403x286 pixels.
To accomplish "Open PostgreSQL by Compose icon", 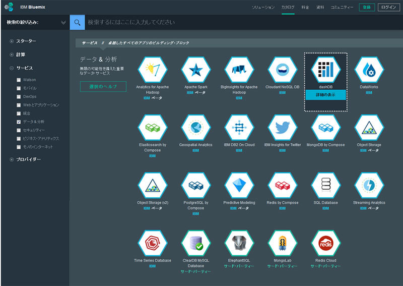I will (x=196, y=185).
